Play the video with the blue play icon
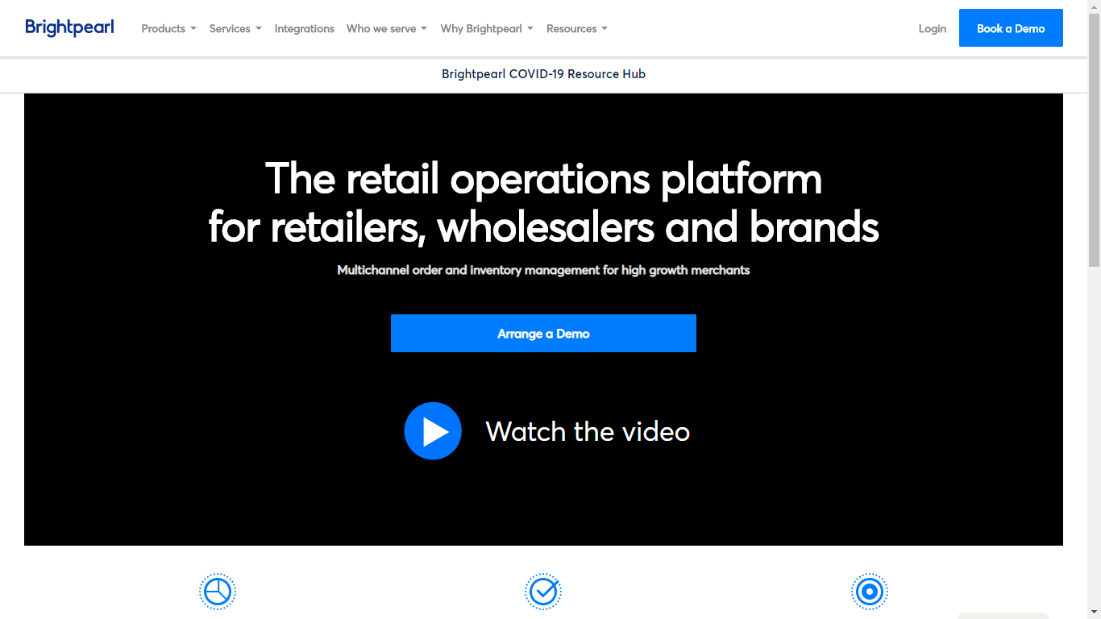The image size is (1101, 619). click(433, 431)
